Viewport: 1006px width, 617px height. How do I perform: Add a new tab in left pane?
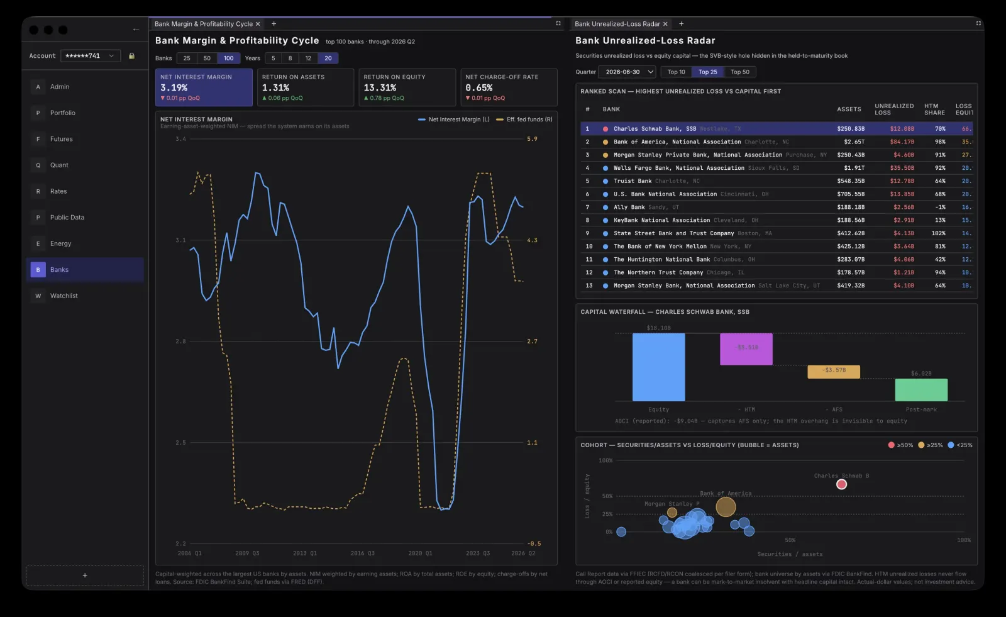click(x=274, y=24)
